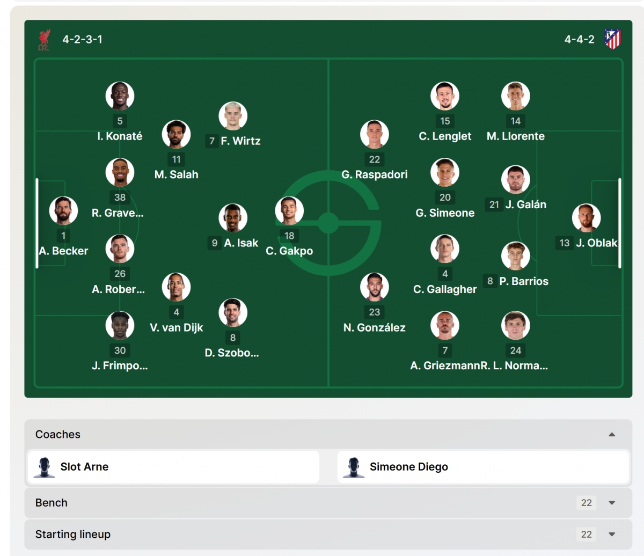Expand the Bench section arrow

(612, 503)
